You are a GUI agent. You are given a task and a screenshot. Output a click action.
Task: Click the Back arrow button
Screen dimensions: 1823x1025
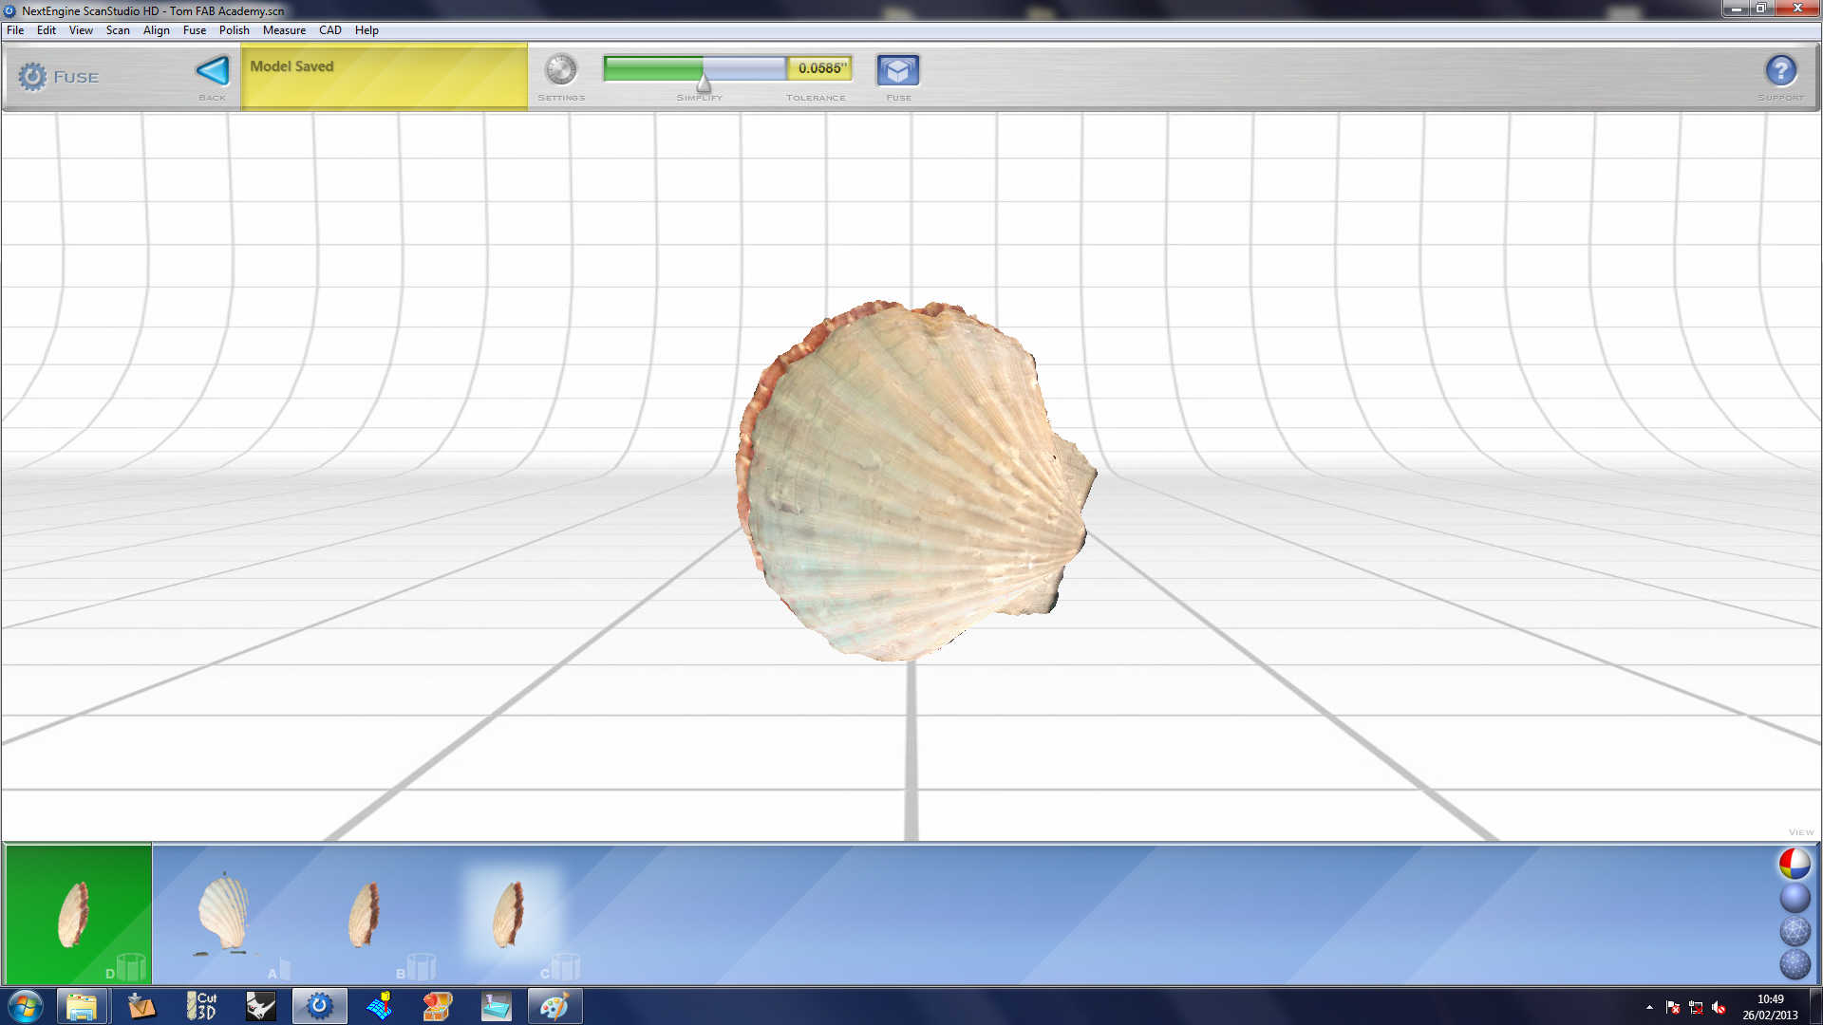[212, 71]
